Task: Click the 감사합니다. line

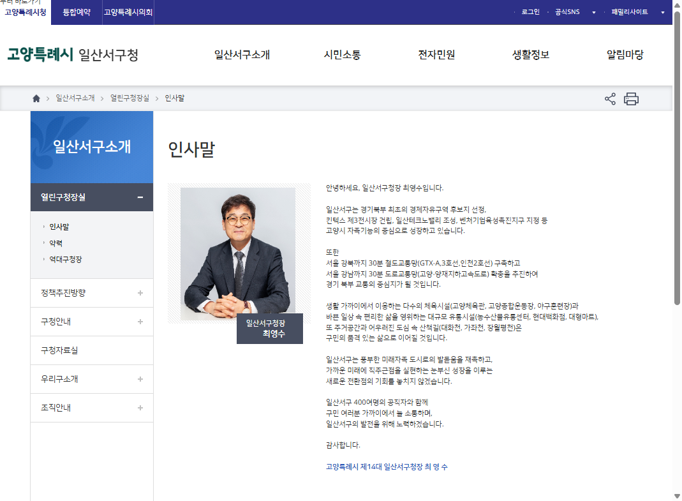Action: pos(343,445)
